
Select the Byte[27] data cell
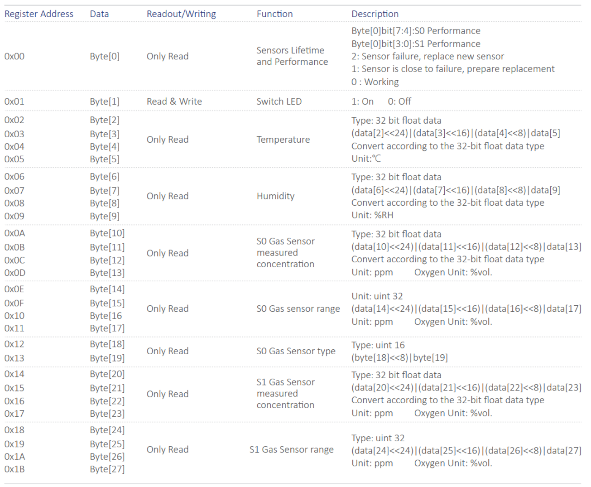point(107,469)
